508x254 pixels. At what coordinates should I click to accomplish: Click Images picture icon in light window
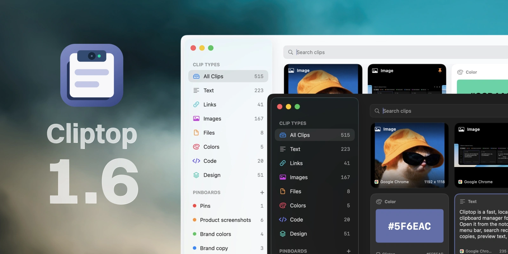coord(196,118)
